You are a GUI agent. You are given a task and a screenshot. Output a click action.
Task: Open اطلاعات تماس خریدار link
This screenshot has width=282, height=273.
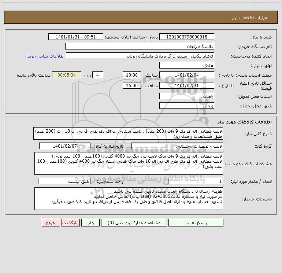[45, 56]
